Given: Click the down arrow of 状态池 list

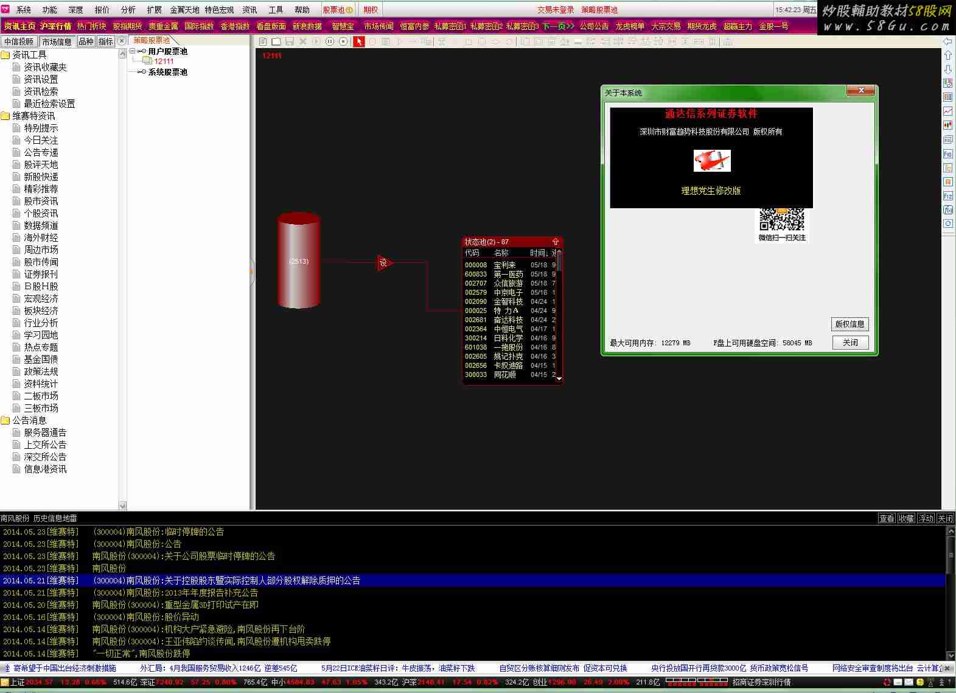Looking at the screenshot, I should click(559, 379).
